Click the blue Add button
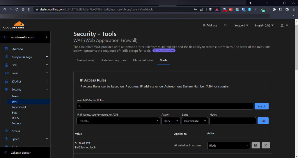This screenshot has height=158, width=298. (263, 121)
